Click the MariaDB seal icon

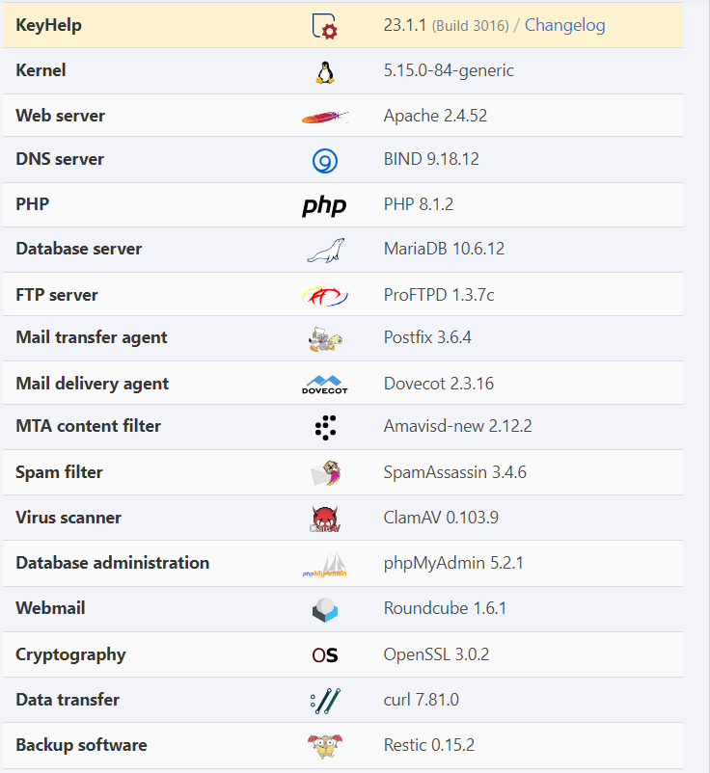pos(324,250)
